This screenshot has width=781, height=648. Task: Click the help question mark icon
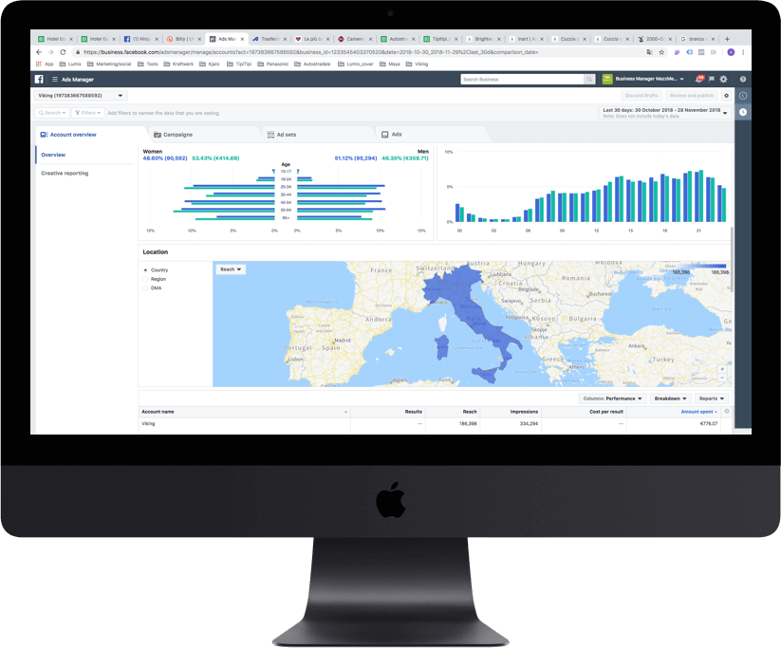tap(742, 80)
